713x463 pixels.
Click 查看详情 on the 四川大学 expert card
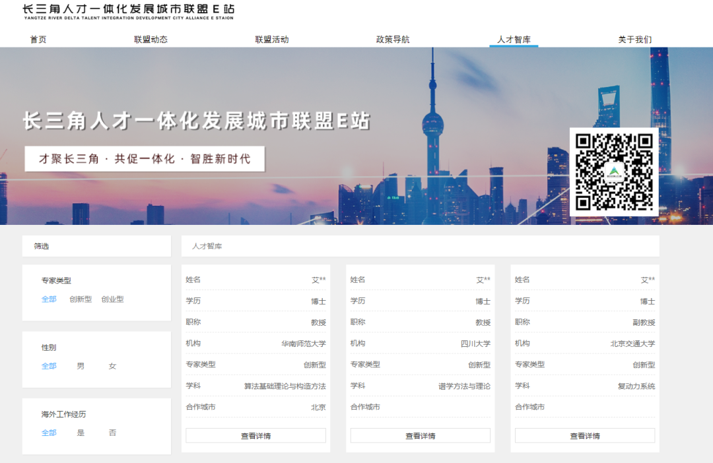(421, 435)
